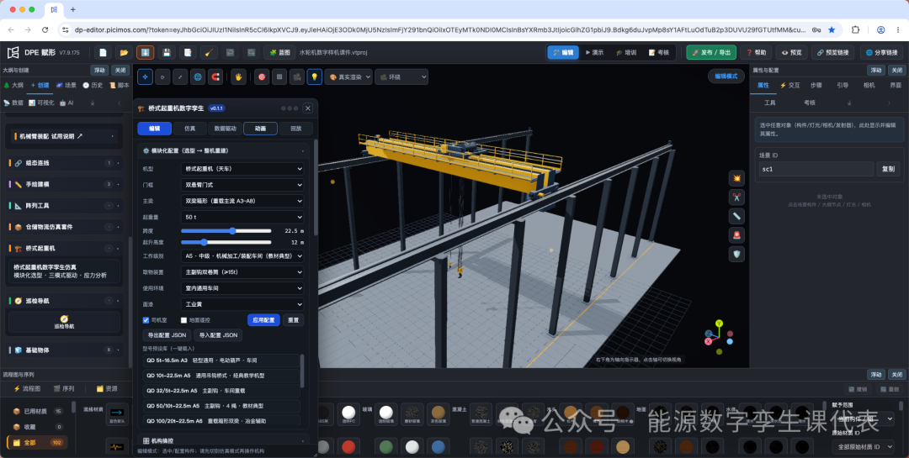Open the 预览链接 button
909x458 pixels.
point(832,53)
